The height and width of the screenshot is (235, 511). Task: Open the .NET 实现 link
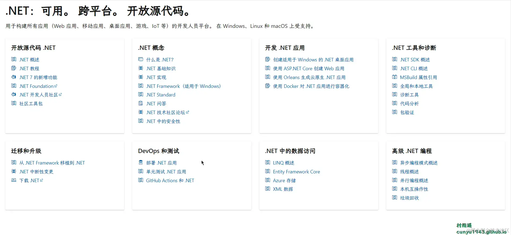[x=156, y=77]
